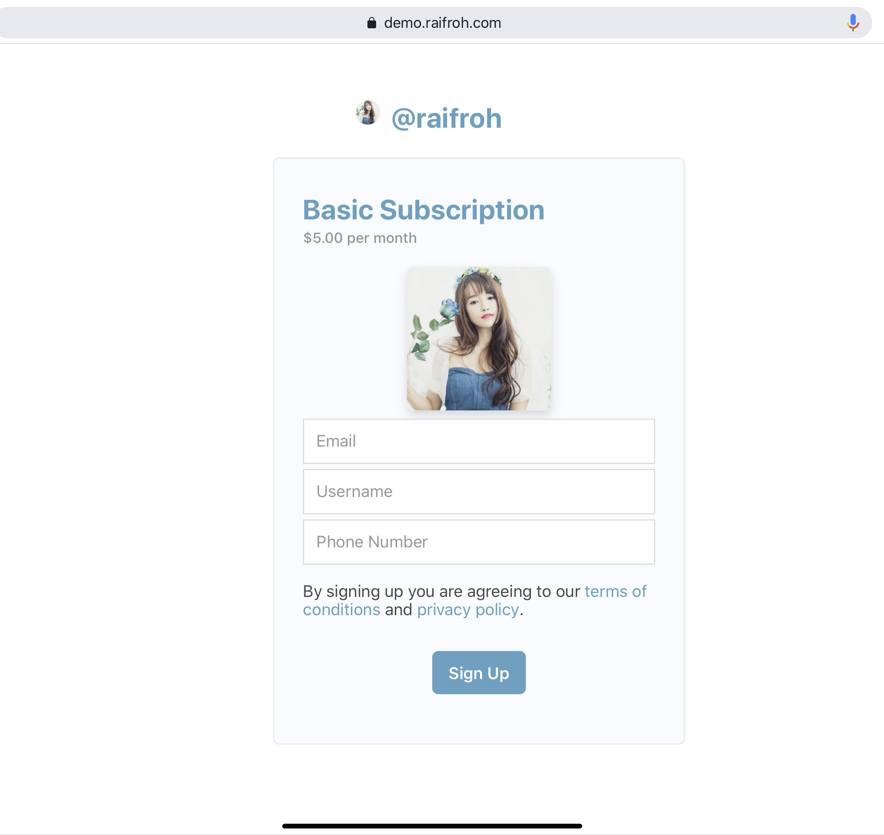This screenshot has width=884, height=835.
Task: Focus the Email input field
Action: click(479, 441)
